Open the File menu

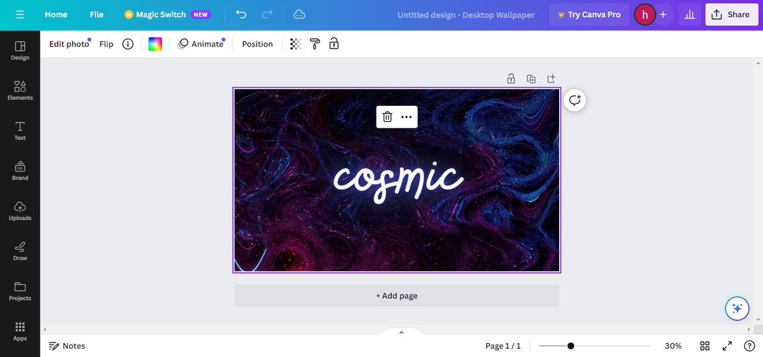(97, 14)
